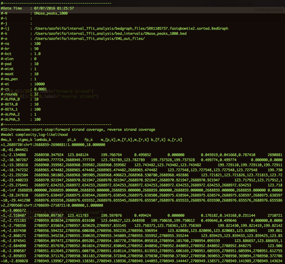Screen dimensions: 285x264
Task: Click the ~4,-18.747232 model line
Action: [141, 170]
